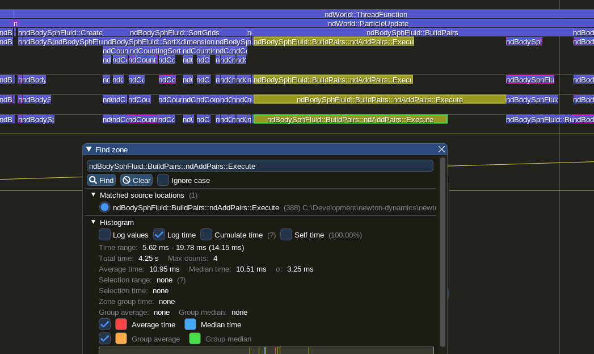The height and width of the screenshot is (354, 594).
Task: Click the help marker beside Cumulate time
Action: pos(271,235)
